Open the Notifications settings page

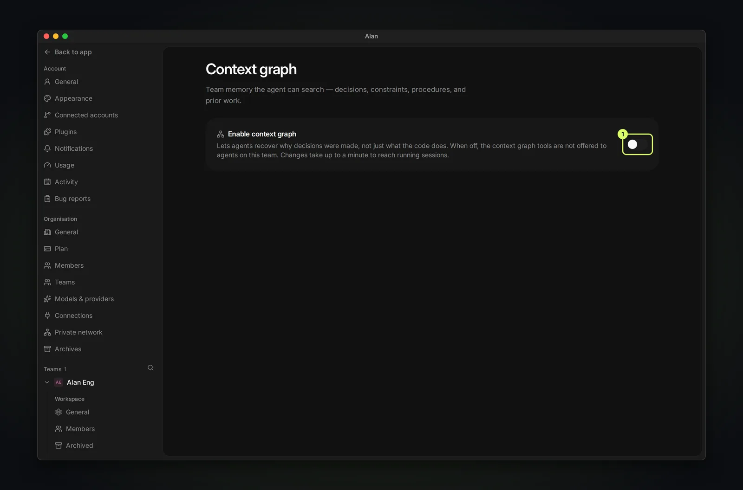tap(74, 148)
